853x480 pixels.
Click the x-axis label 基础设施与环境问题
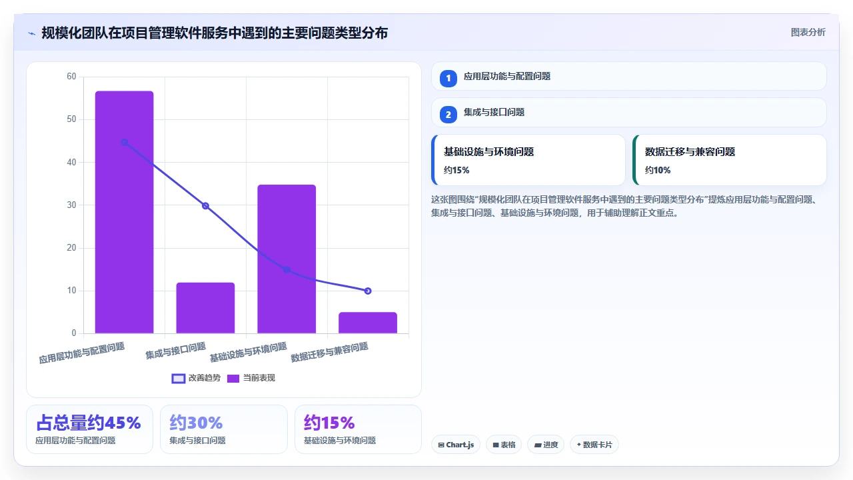click(x=249, y=353)
